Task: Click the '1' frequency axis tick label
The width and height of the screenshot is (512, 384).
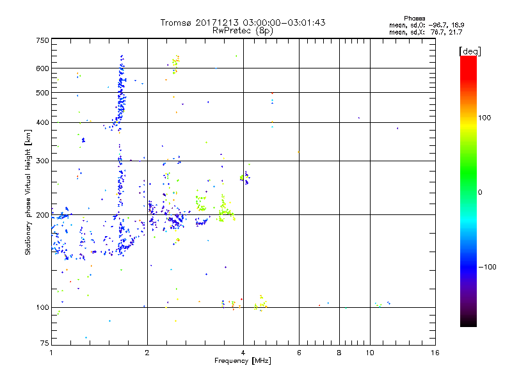Action: [x=51, y=353]
